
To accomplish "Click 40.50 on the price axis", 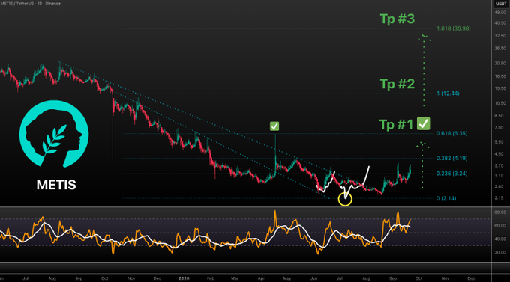I will tap(500, 23).
